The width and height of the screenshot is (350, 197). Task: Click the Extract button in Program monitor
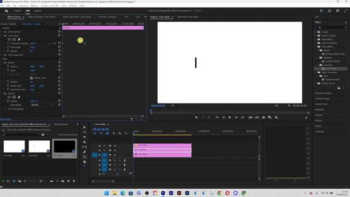[257, 117]
